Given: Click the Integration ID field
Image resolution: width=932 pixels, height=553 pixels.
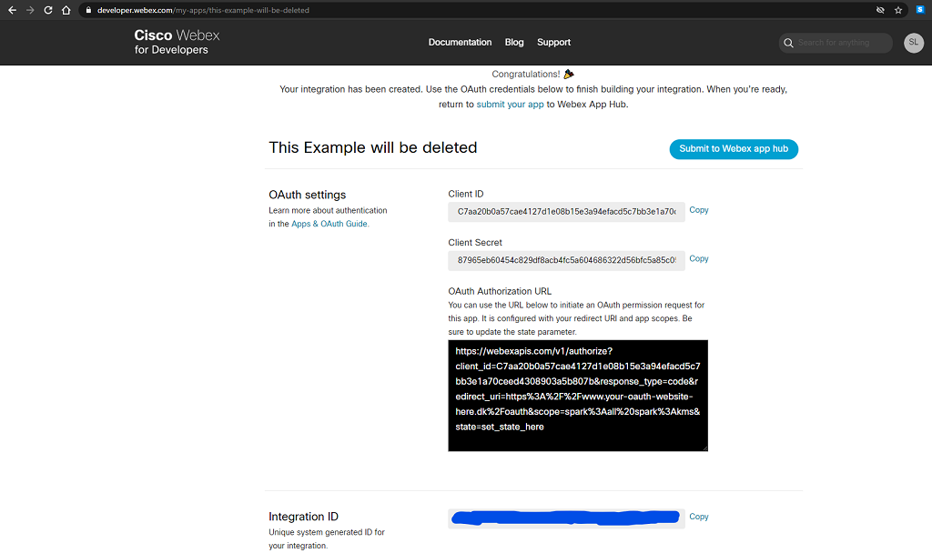Looking at the screenshot, I should (x=566, y=518).
